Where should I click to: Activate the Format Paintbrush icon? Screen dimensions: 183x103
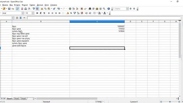(x=54, y=9)
